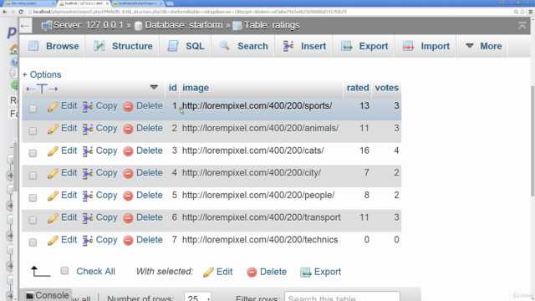Screen dimensions: 535x301
Task: Tick checkbox for the transport row
Action: [33, 220]
